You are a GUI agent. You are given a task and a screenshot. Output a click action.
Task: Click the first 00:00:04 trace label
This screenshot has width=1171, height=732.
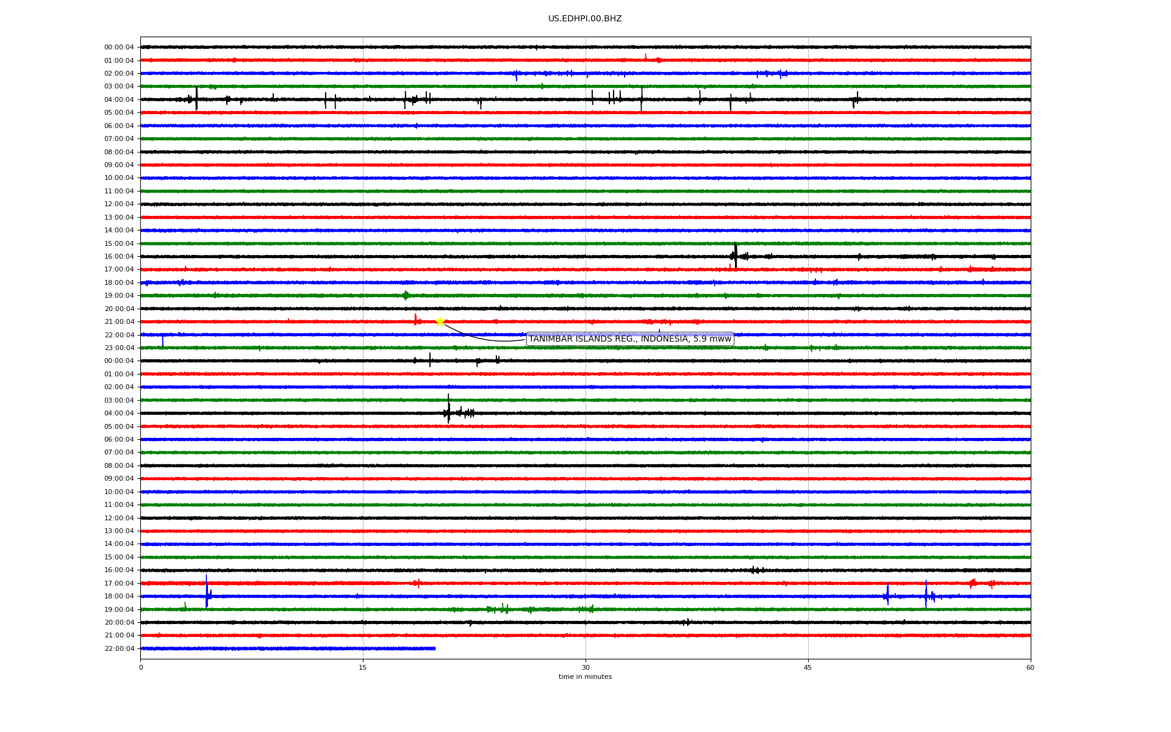(119, 47)
